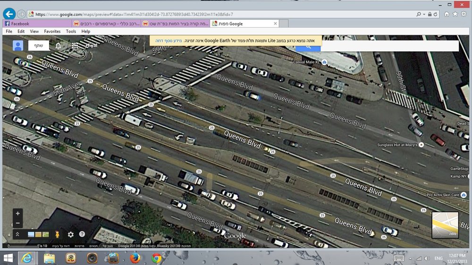Viewport: 472px width, 265px height.
Task: Open a new tab with the blank tab button
Action: point(284,24)
